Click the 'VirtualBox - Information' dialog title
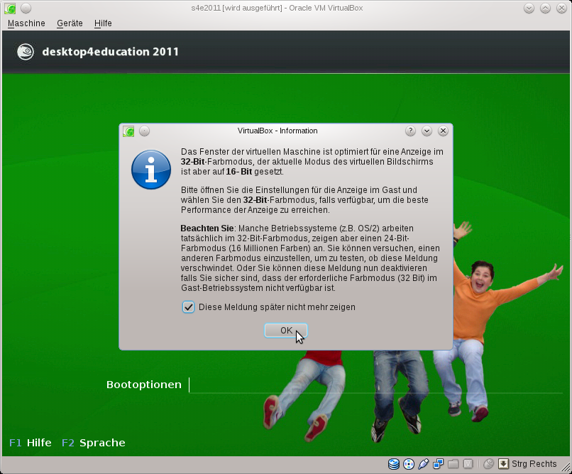Image resolution: width=572 pixels, height=474 pixels. click(277, 131)
